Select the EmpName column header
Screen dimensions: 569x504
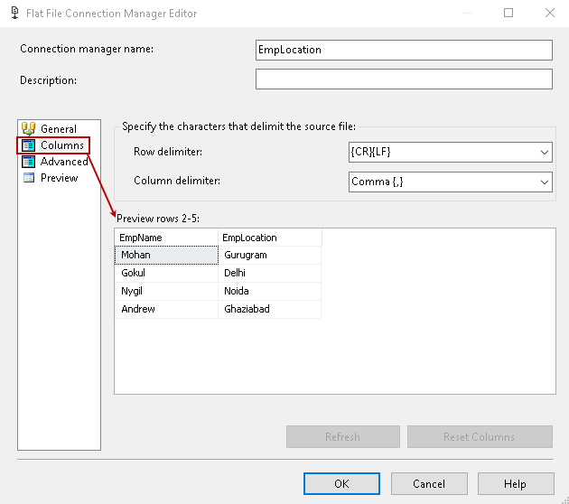tap(166, 238)
